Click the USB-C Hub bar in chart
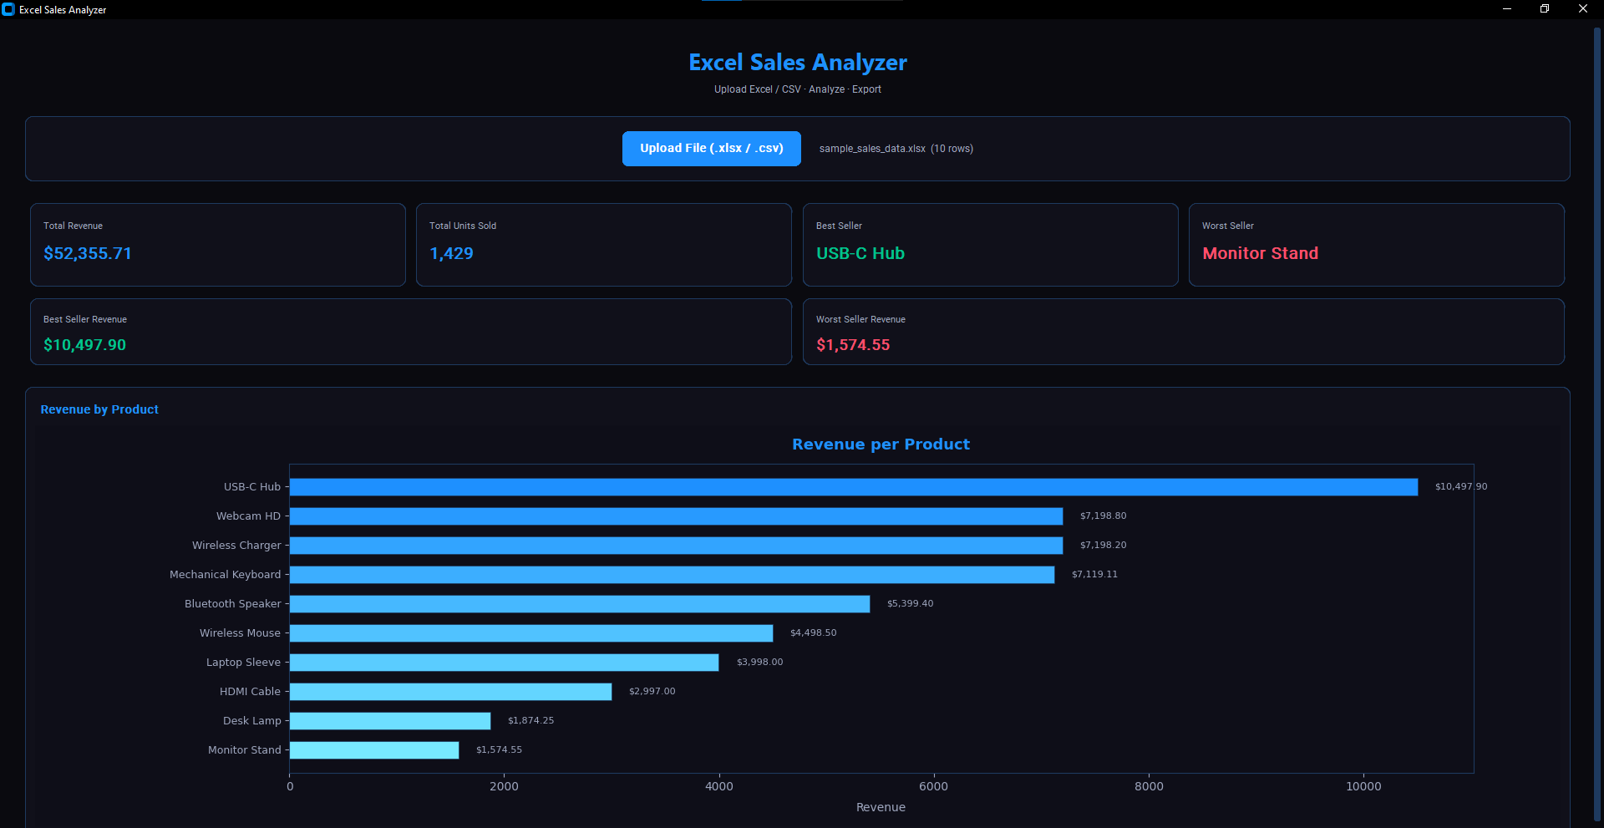The height and width of the screenshot is (828, 1604). (853, 487)
